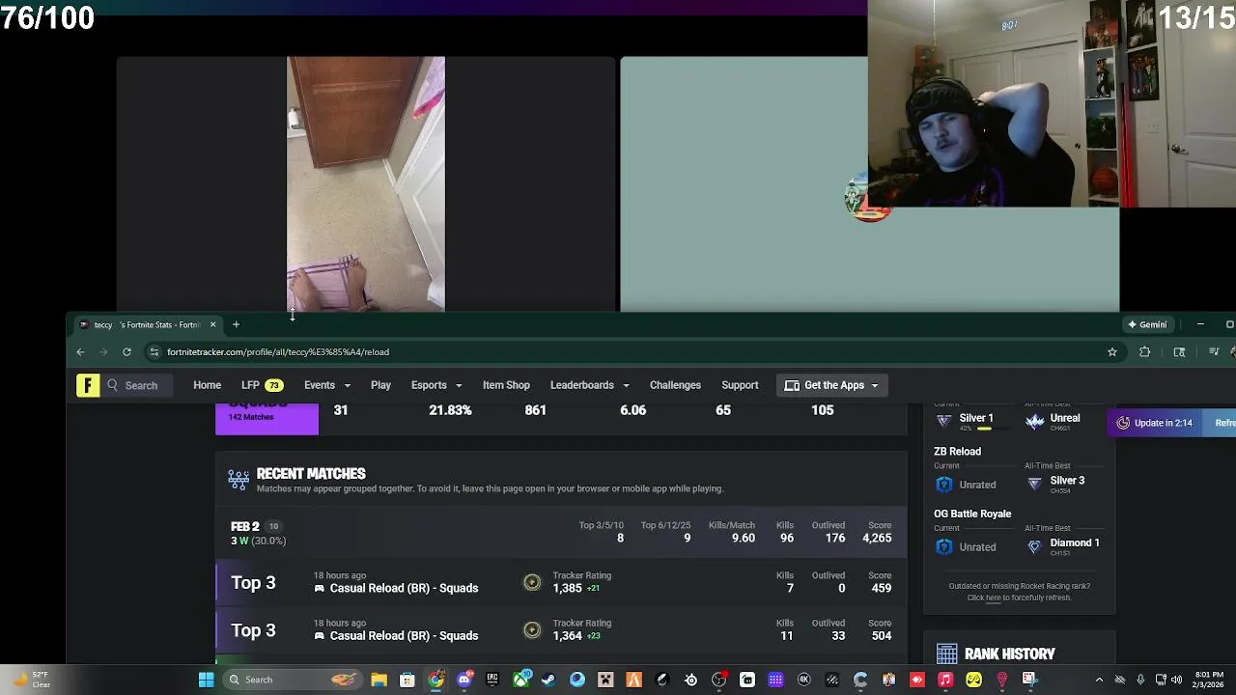Select the FEB 2 match summary row
This screenshot has height=695, width=1236.
click(x=561, y=533)
